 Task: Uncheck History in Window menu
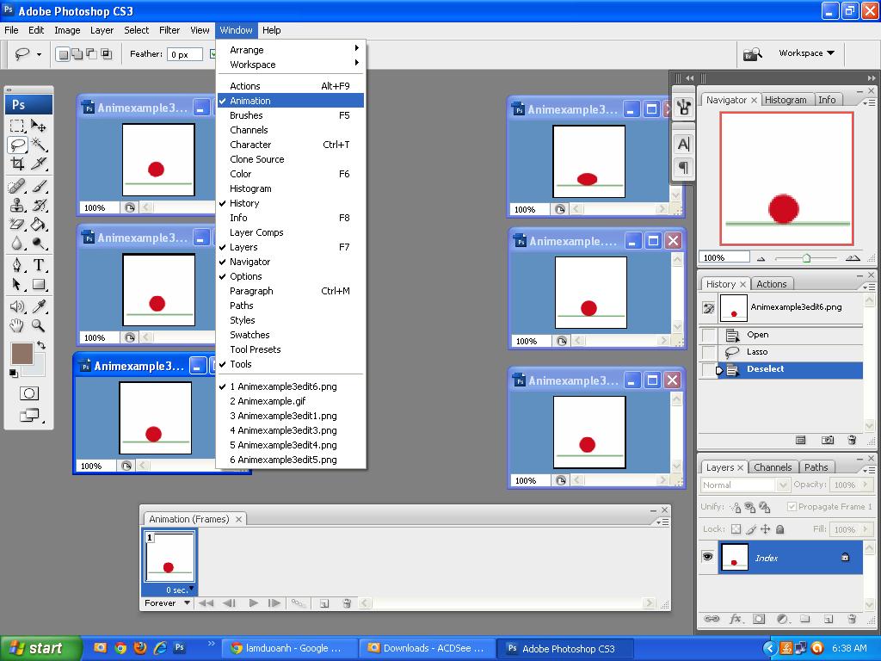tap(291, 203)
